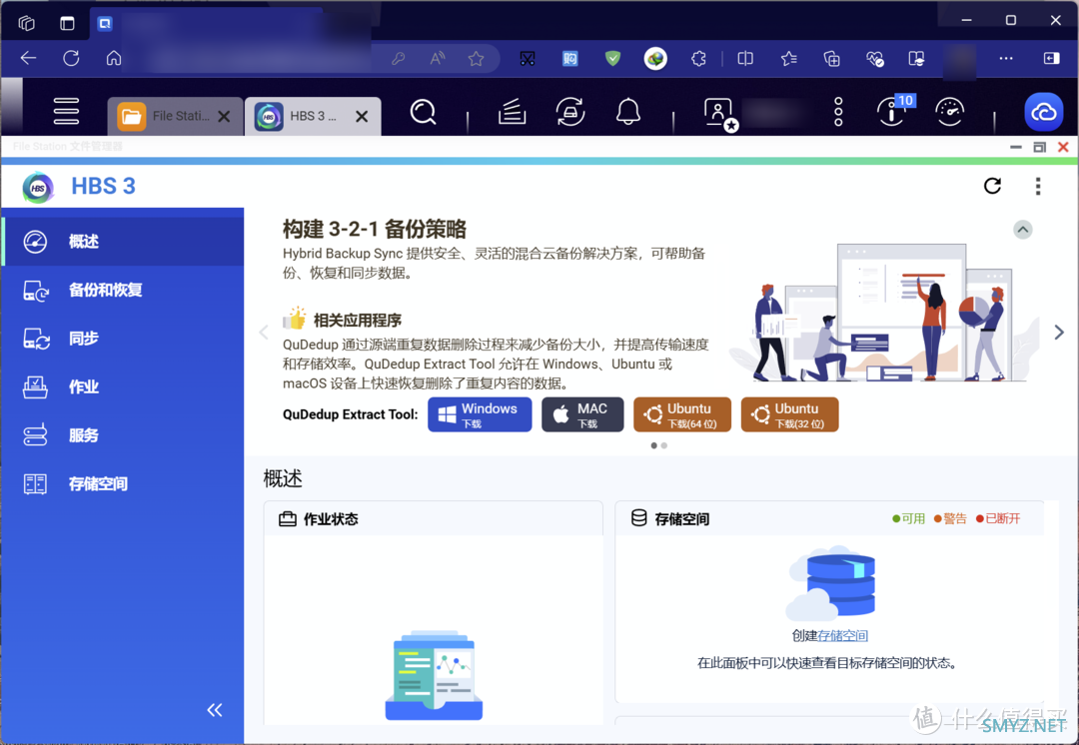Click the shopping 购 extension icon
1079x745 pixels.
point(569,59)
